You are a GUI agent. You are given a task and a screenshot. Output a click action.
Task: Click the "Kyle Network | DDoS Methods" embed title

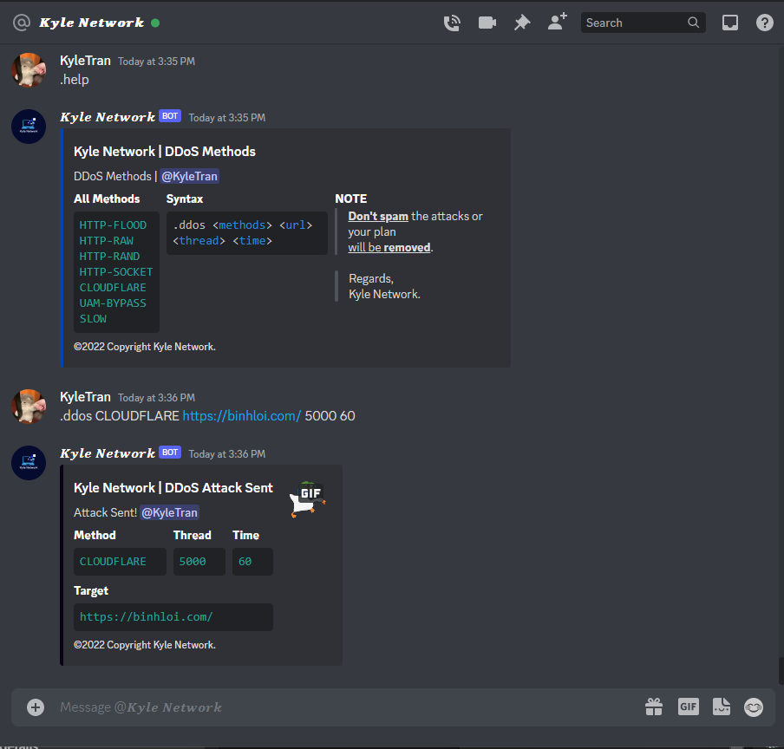pos(165,152)
